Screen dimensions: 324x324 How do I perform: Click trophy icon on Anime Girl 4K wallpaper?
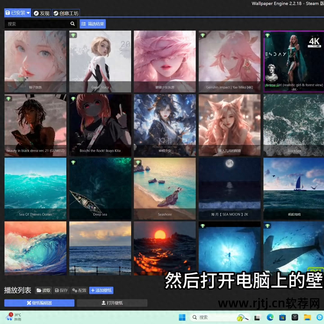coord(268,35)
